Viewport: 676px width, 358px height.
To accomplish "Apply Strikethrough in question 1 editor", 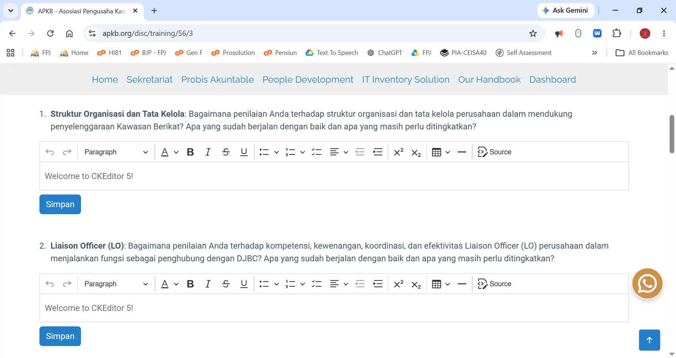I will 226,152.
